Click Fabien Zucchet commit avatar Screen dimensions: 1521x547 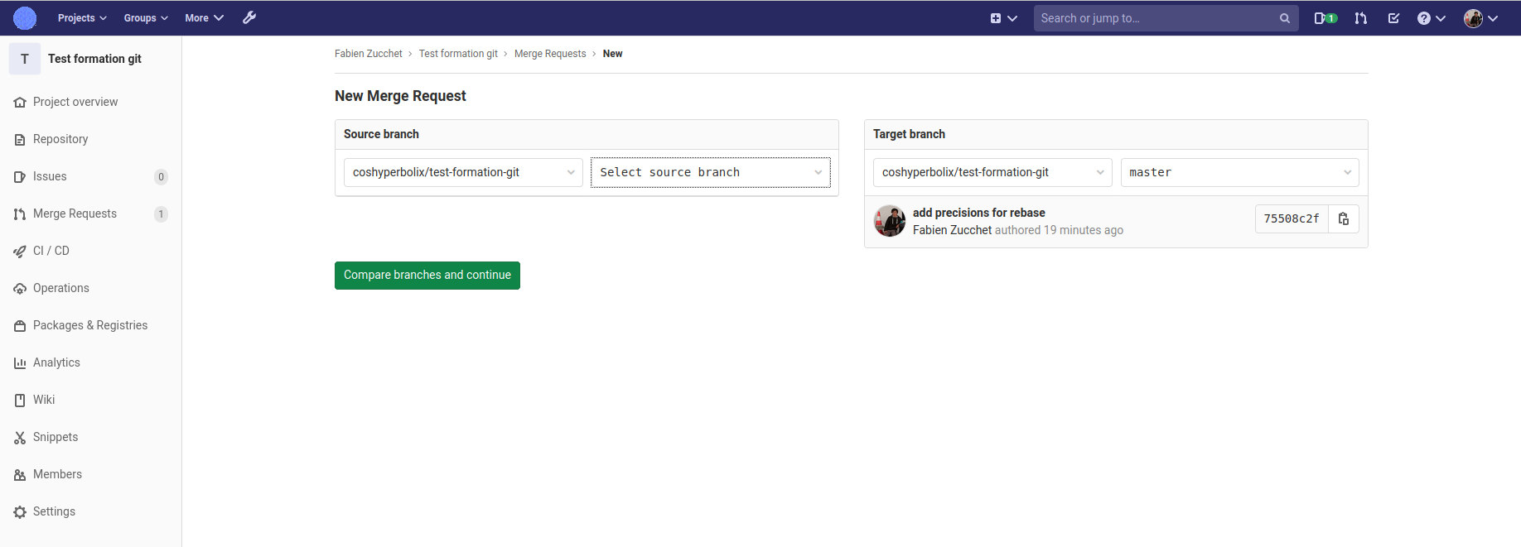tap(890, 221)
